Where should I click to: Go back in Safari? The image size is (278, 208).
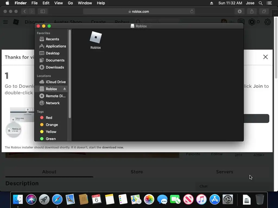pyautogui.click(x=25, y=11)
